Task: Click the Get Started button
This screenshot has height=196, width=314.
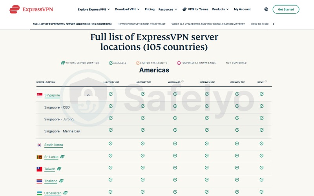Action: point(286,9)
